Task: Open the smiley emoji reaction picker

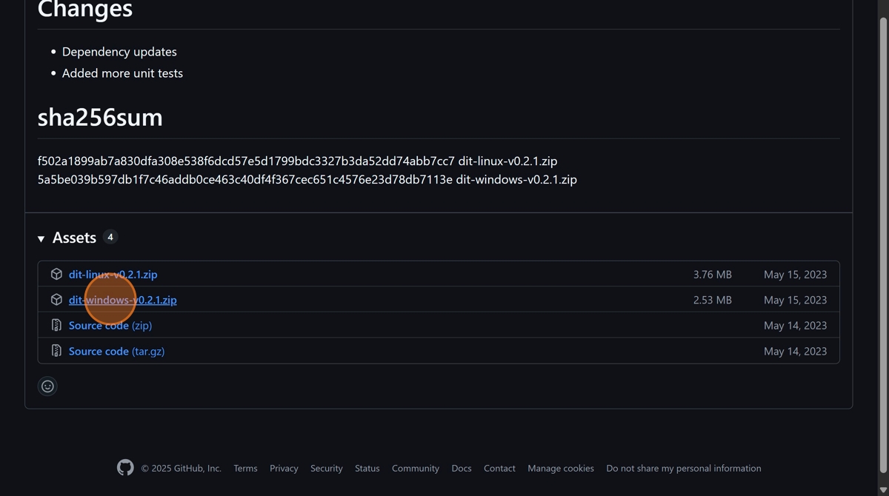Action: [x=47, y=386]
